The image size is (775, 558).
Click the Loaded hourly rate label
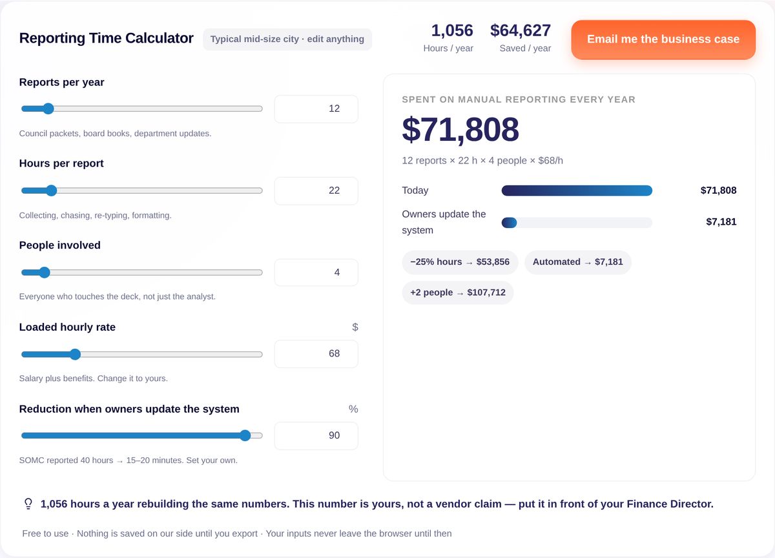(x=68, y=327)
